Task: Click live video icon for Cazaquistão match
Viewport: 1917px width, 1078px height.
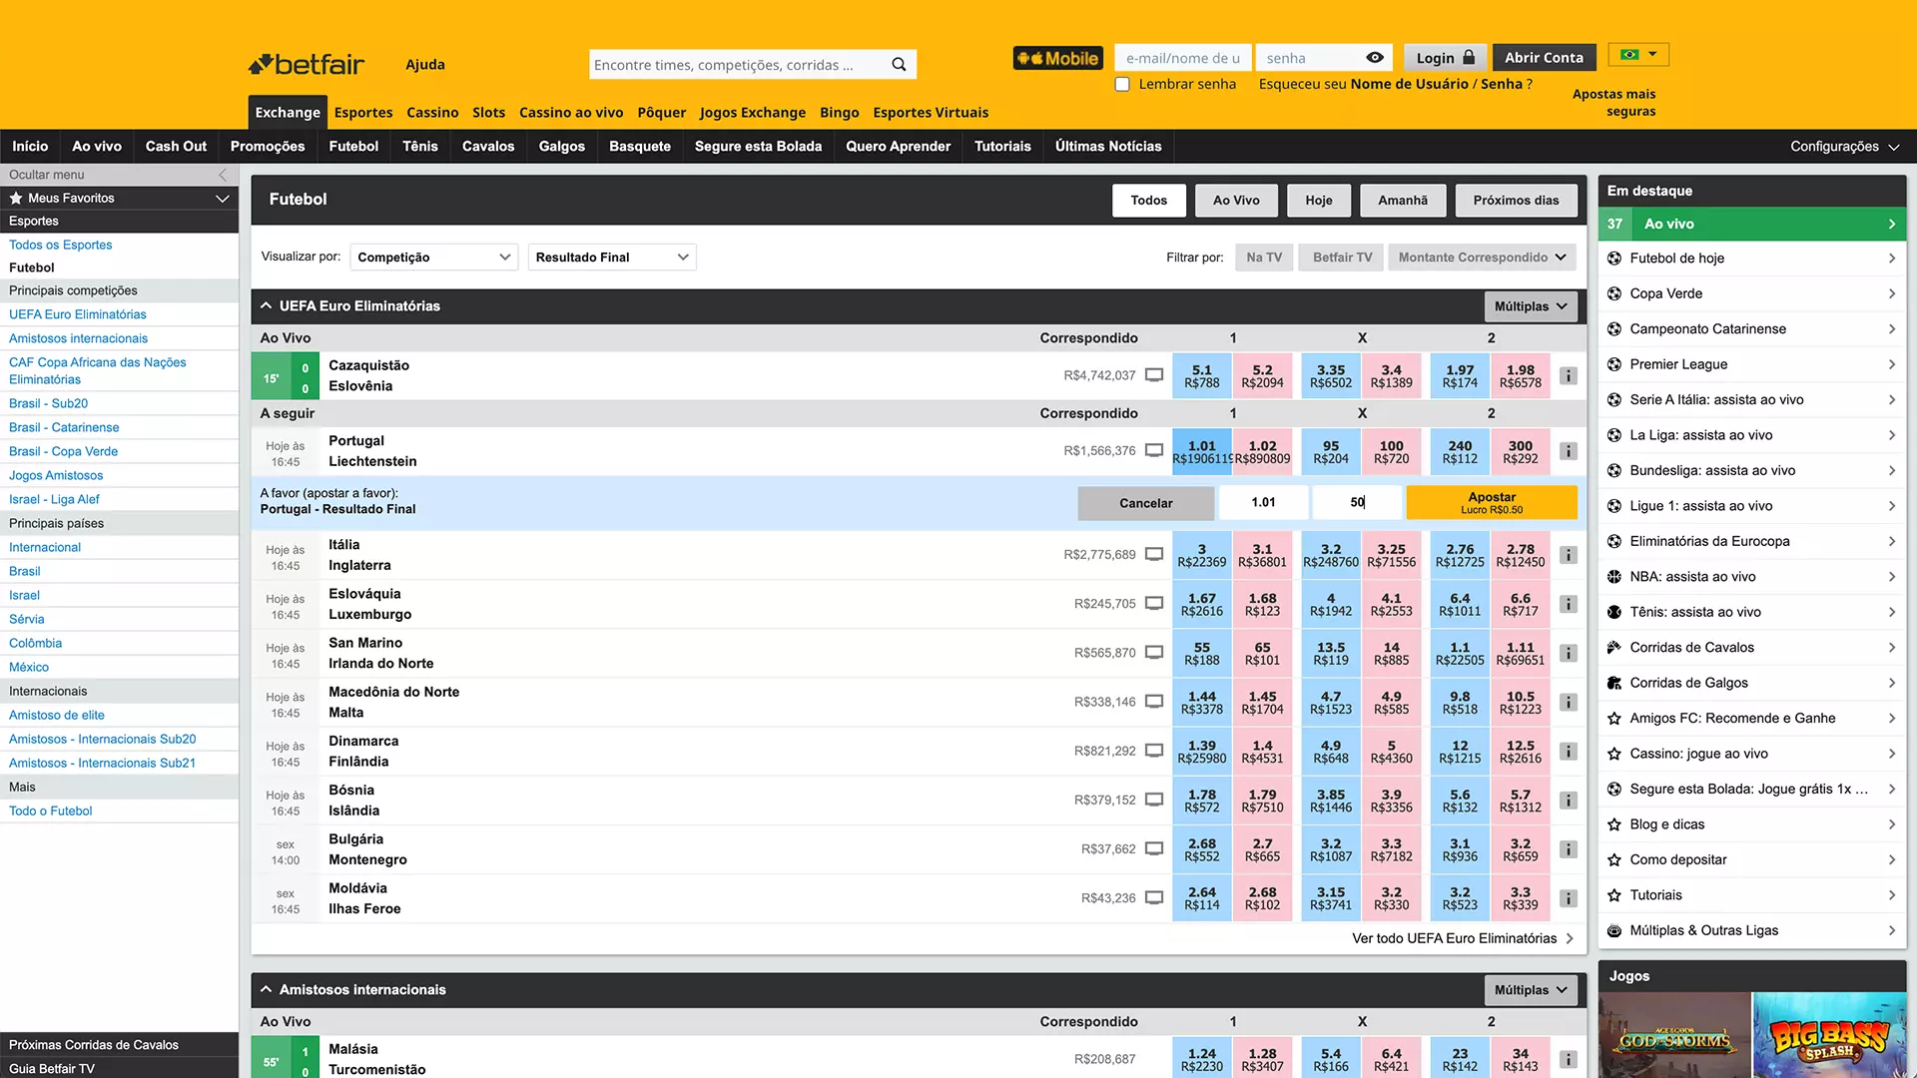Action: click(x=1154, y=375)
